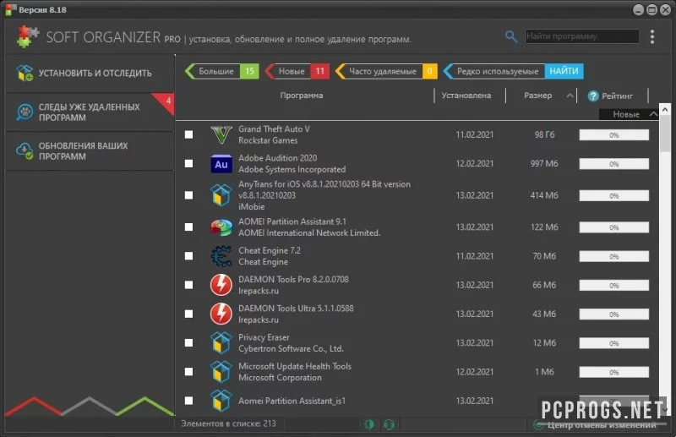Screen dimensions: 676x437
Task: Click the 997 Мб size value
Action: coord(544,163)
